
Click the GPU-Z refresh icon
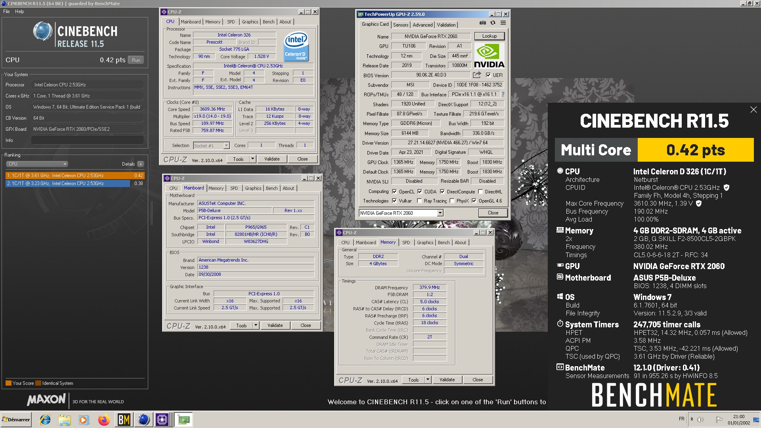coord(493,23)
